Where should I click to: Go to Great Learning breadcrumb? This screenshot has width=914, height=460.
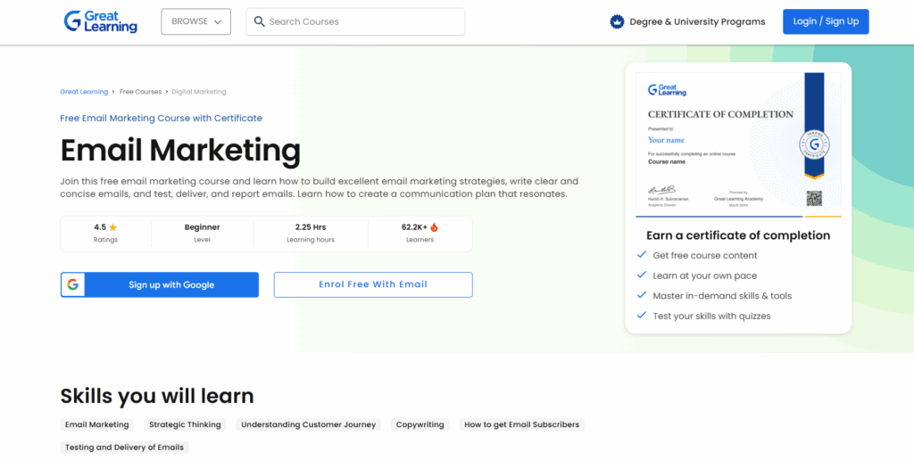[x=84, y=92]
